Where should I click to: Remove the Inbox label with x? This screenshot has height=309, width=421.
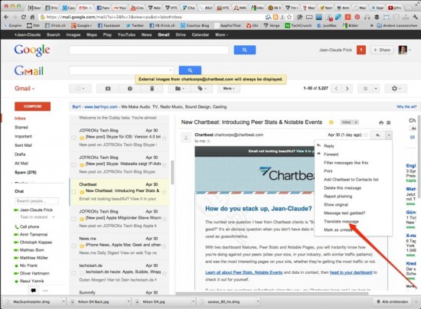coord(356,122)
